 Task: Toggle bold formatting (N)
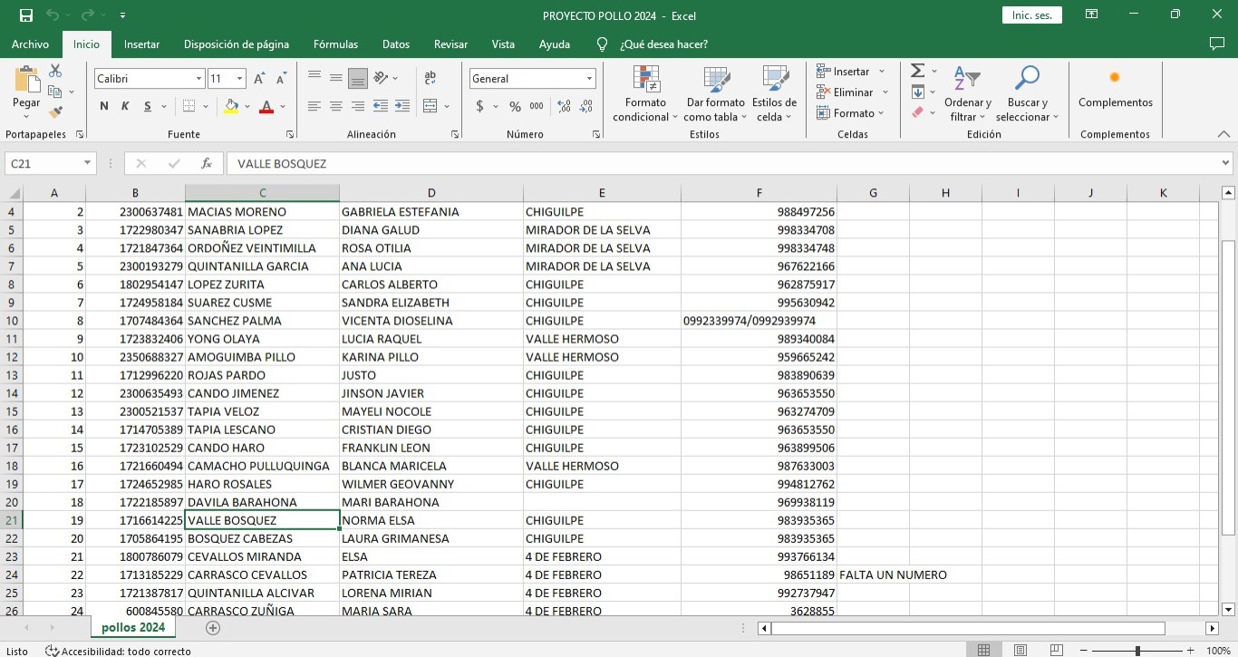coord(104,106)
